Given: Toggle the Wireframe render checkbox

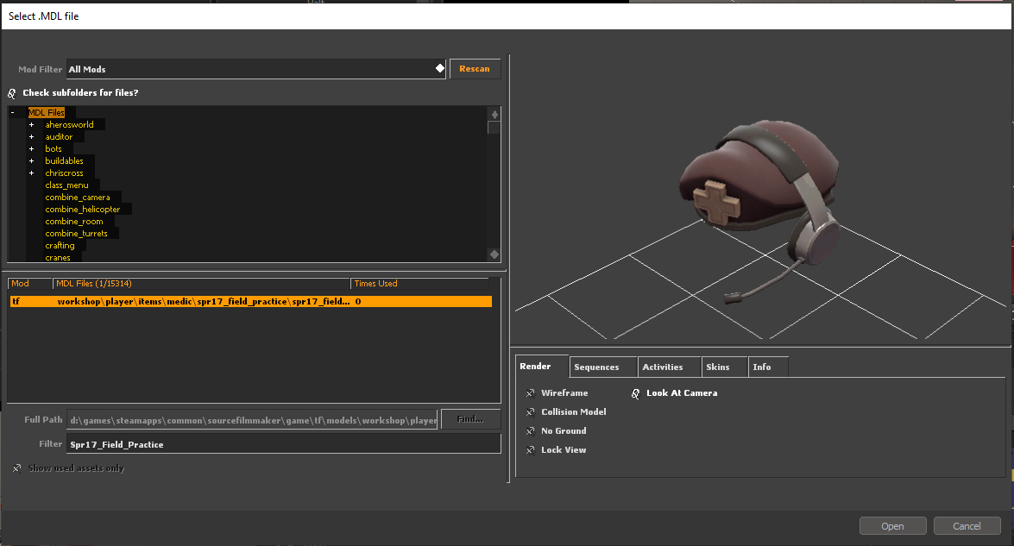Looking at the screenshot, I should [531, 393].
